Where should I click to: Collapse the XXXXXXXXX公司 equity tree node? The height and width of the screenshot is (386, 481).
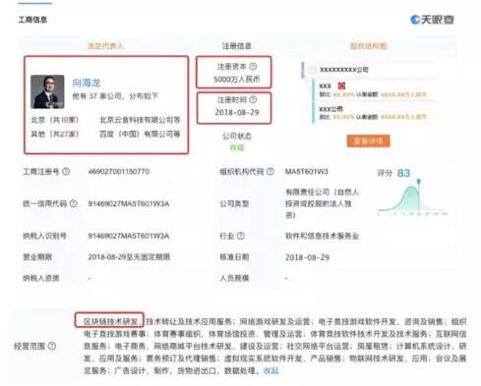312,70
